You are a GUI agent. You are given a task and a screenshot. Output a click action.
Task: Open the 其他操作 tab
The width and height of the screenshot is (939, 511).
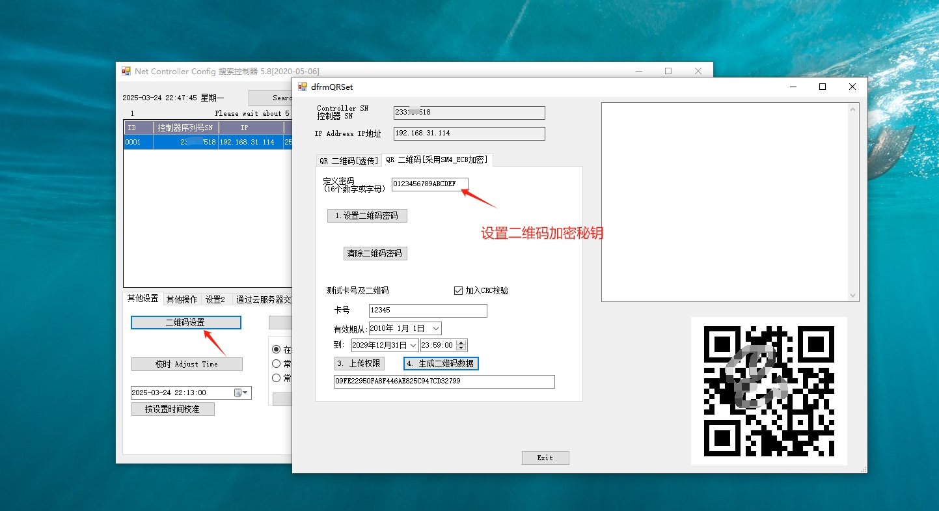[x=182, y=299]
